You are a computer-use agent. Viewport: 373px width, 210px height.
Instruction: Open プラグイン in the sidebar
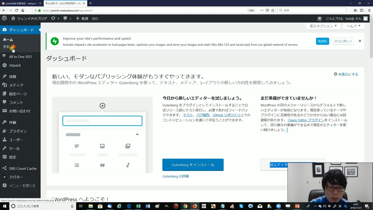pos(20,131)
